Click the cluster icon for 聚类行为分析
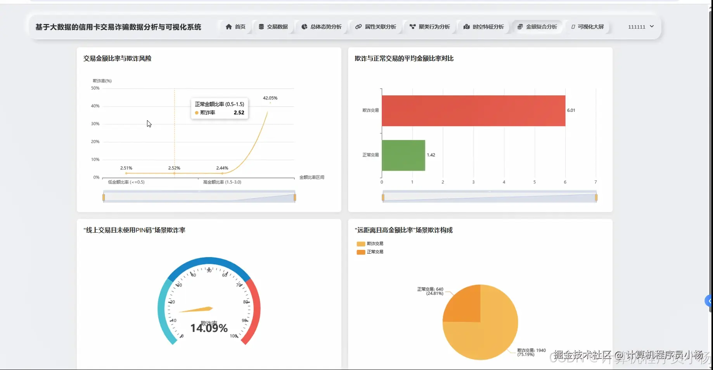This screenshot has height=370, width=713. [x=412, y=27]
